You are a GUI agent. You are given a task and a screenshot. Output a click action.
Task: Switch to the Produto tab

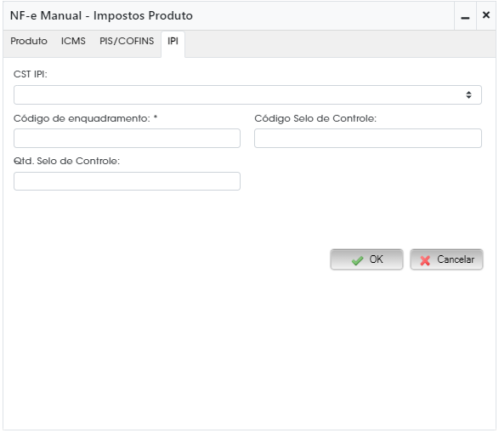(x=29, y=41)
